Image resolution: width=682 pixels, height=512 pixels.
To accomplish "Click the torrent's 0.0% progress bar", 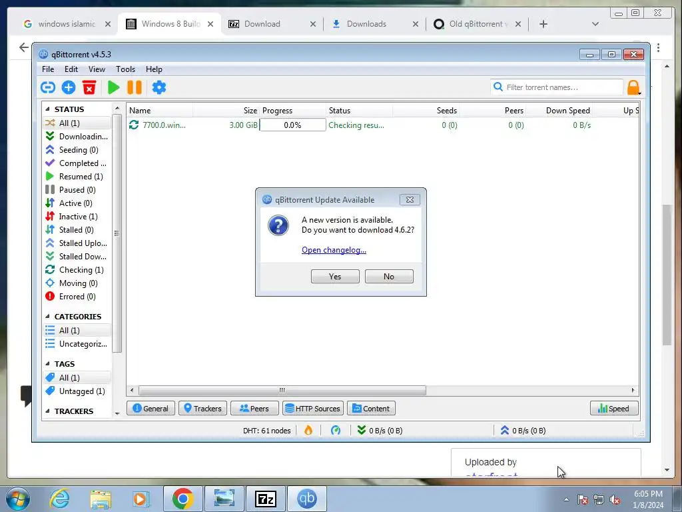I will pos(293,125).
